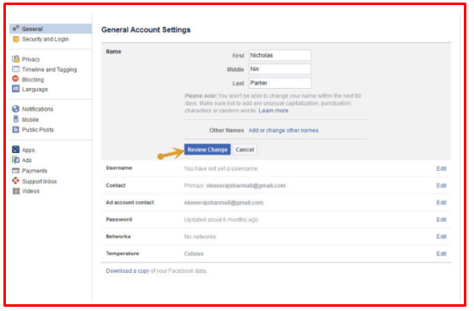Viewport: 474px width, 311px height.
Task: Open Ads settings
Action: point(26,160)
